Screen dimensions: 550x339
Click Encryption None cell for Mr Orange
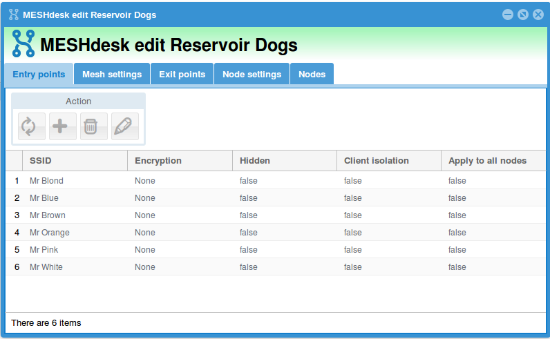[x=180, y=232]
